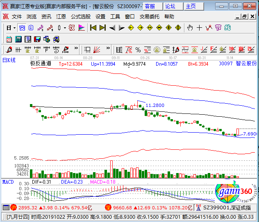Expand the 日 period dropdown arrow
Image resolution: width=259 pixels, height=222 pixels.
14,28
